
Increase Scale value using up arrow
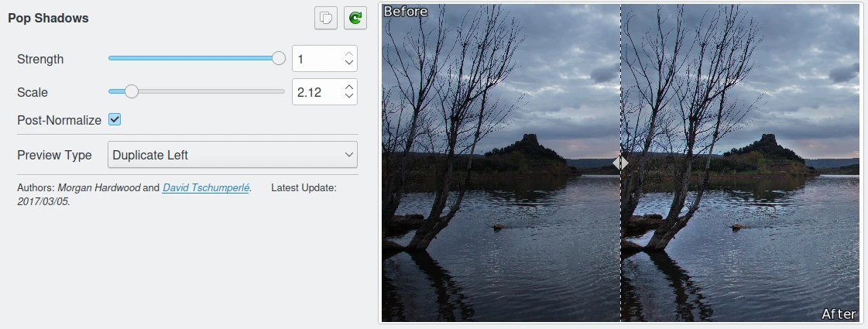[349, 87]
